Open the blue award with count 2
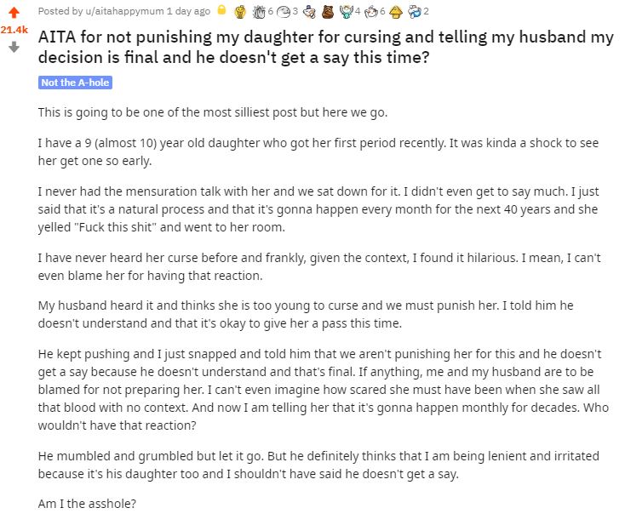 point(414,12)
